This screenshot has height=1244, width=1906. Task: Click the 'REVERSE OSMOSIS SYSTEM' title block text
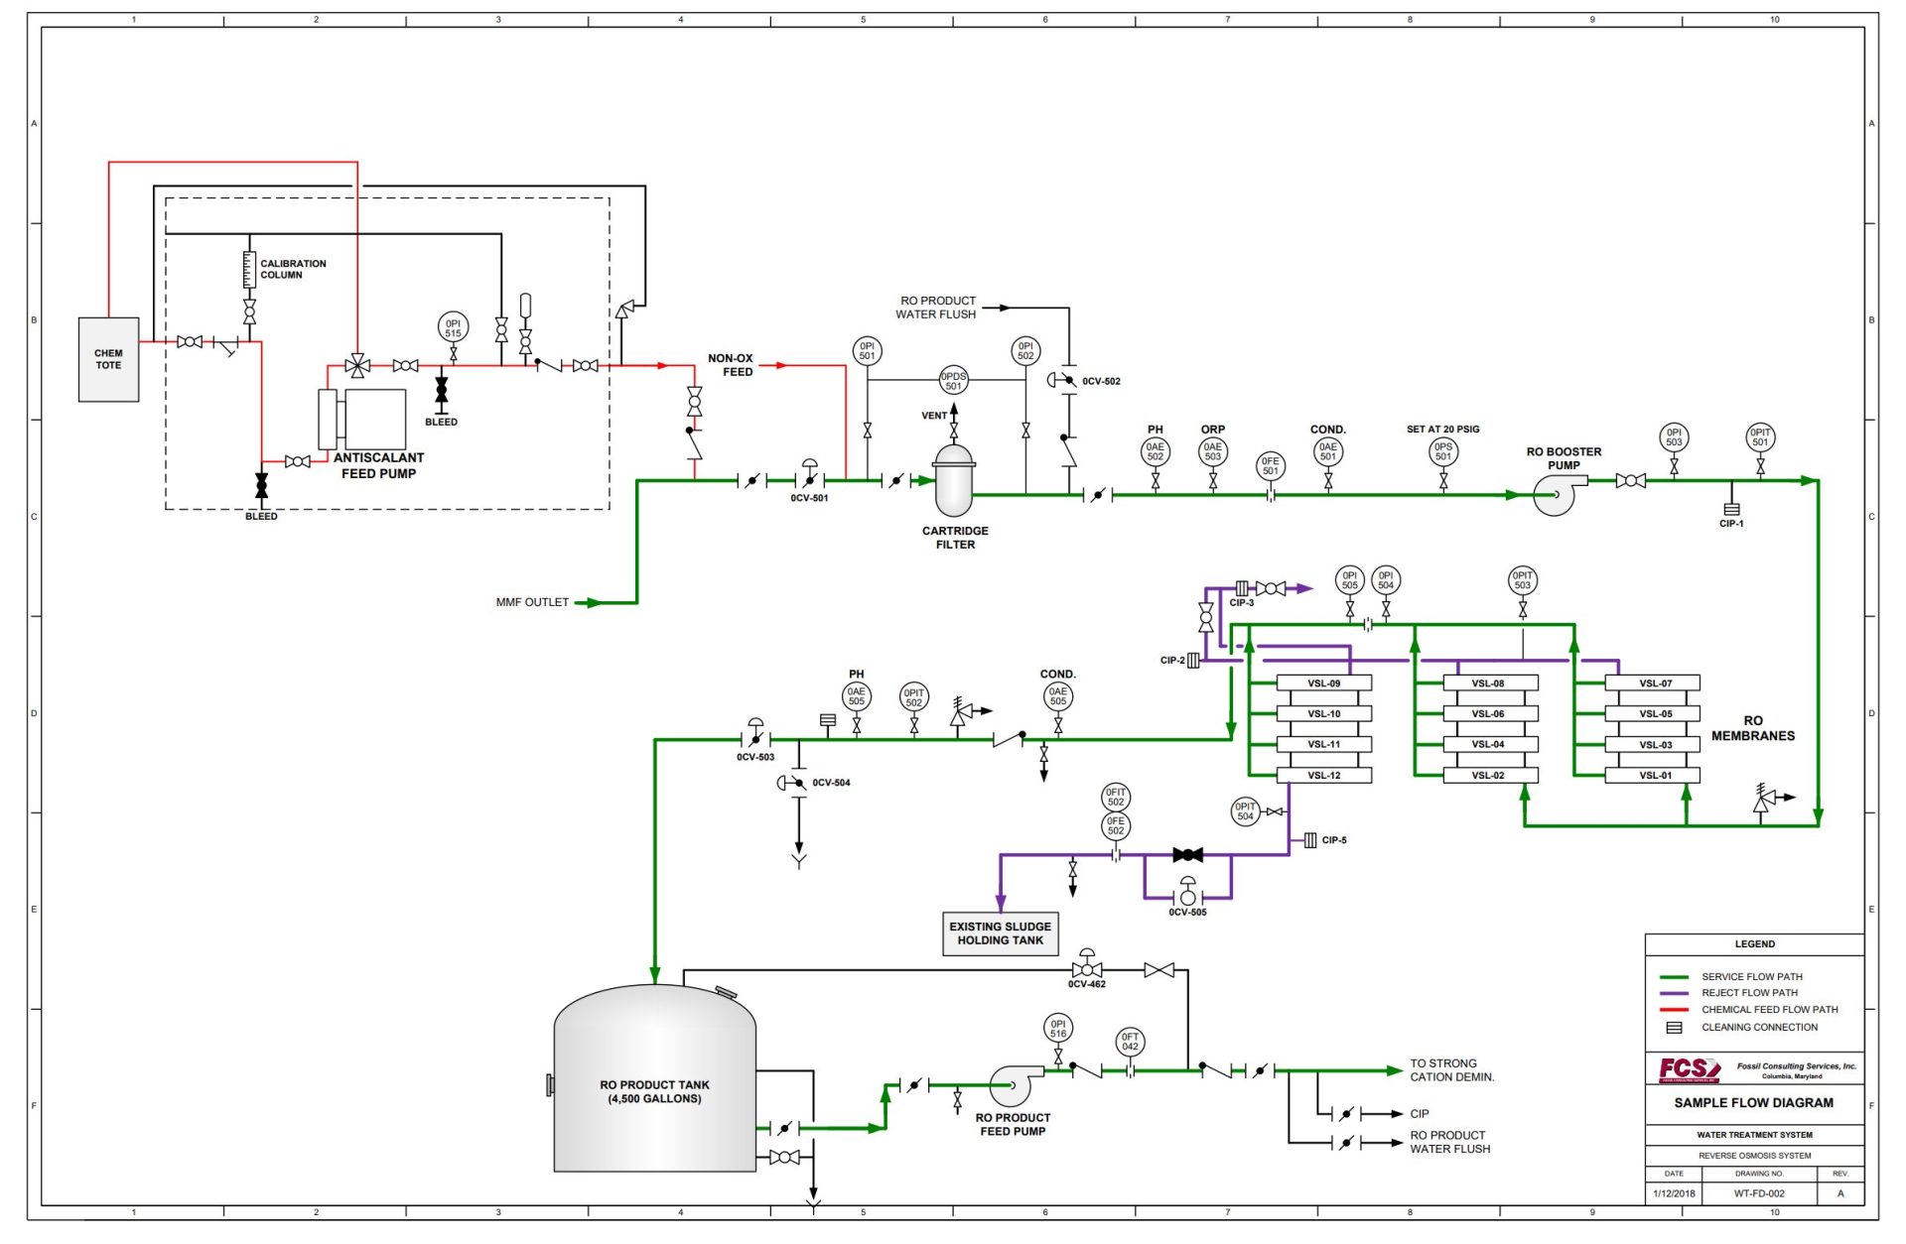click(1754, 1156)
